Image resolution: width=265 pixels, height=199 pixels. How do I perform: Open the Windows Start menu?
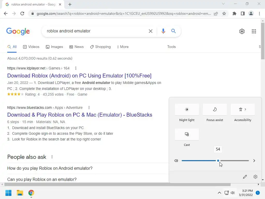[x=8, y=193]
